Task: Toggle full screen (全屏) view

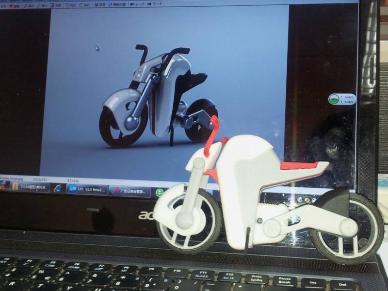Action: pyautogui.click(x=56, y=5)
